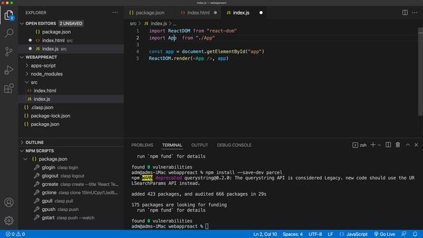Viewport: 423px width, 238px height.
Task: Change LF end of line sequence
Action: click(x=330, y=234)
